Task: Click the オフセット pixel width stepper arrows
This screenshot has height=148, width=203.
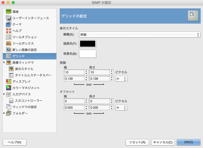Action: 86,101
